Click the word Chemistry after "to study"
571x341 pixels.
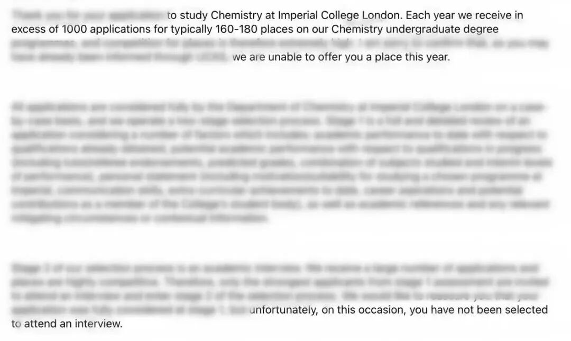(236, 15)
